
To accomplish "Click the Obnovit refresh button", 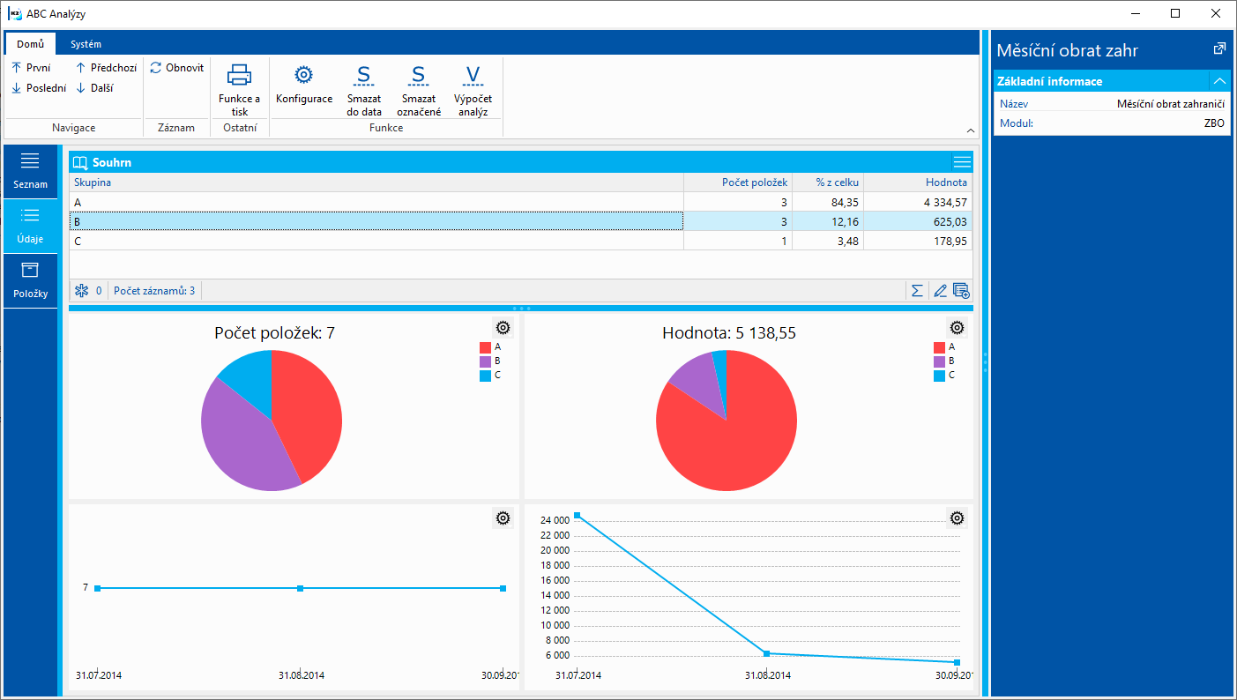I will (x=176, y=68).
